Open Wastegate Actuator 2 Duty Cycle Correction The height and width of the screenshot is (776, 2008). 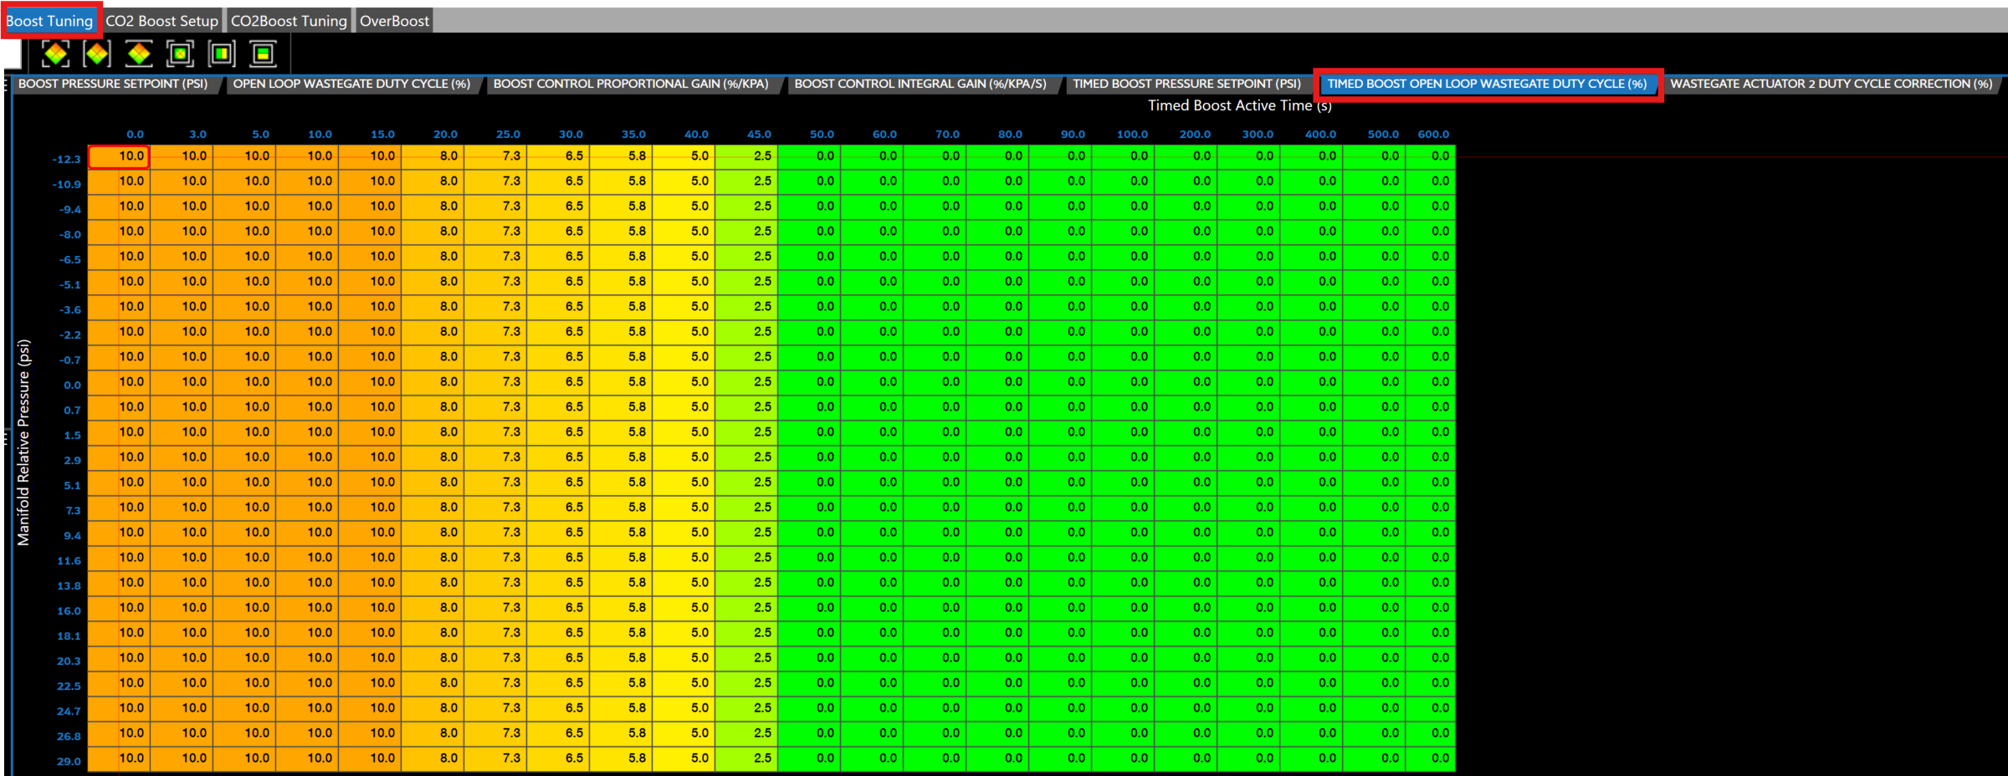pos(1831,84)
